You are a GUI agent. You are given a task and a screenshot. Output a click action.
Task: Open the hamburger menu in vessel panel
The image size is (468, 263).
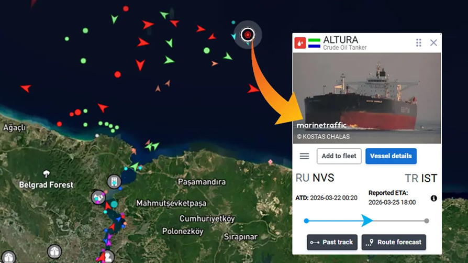(x=304, y=156)
